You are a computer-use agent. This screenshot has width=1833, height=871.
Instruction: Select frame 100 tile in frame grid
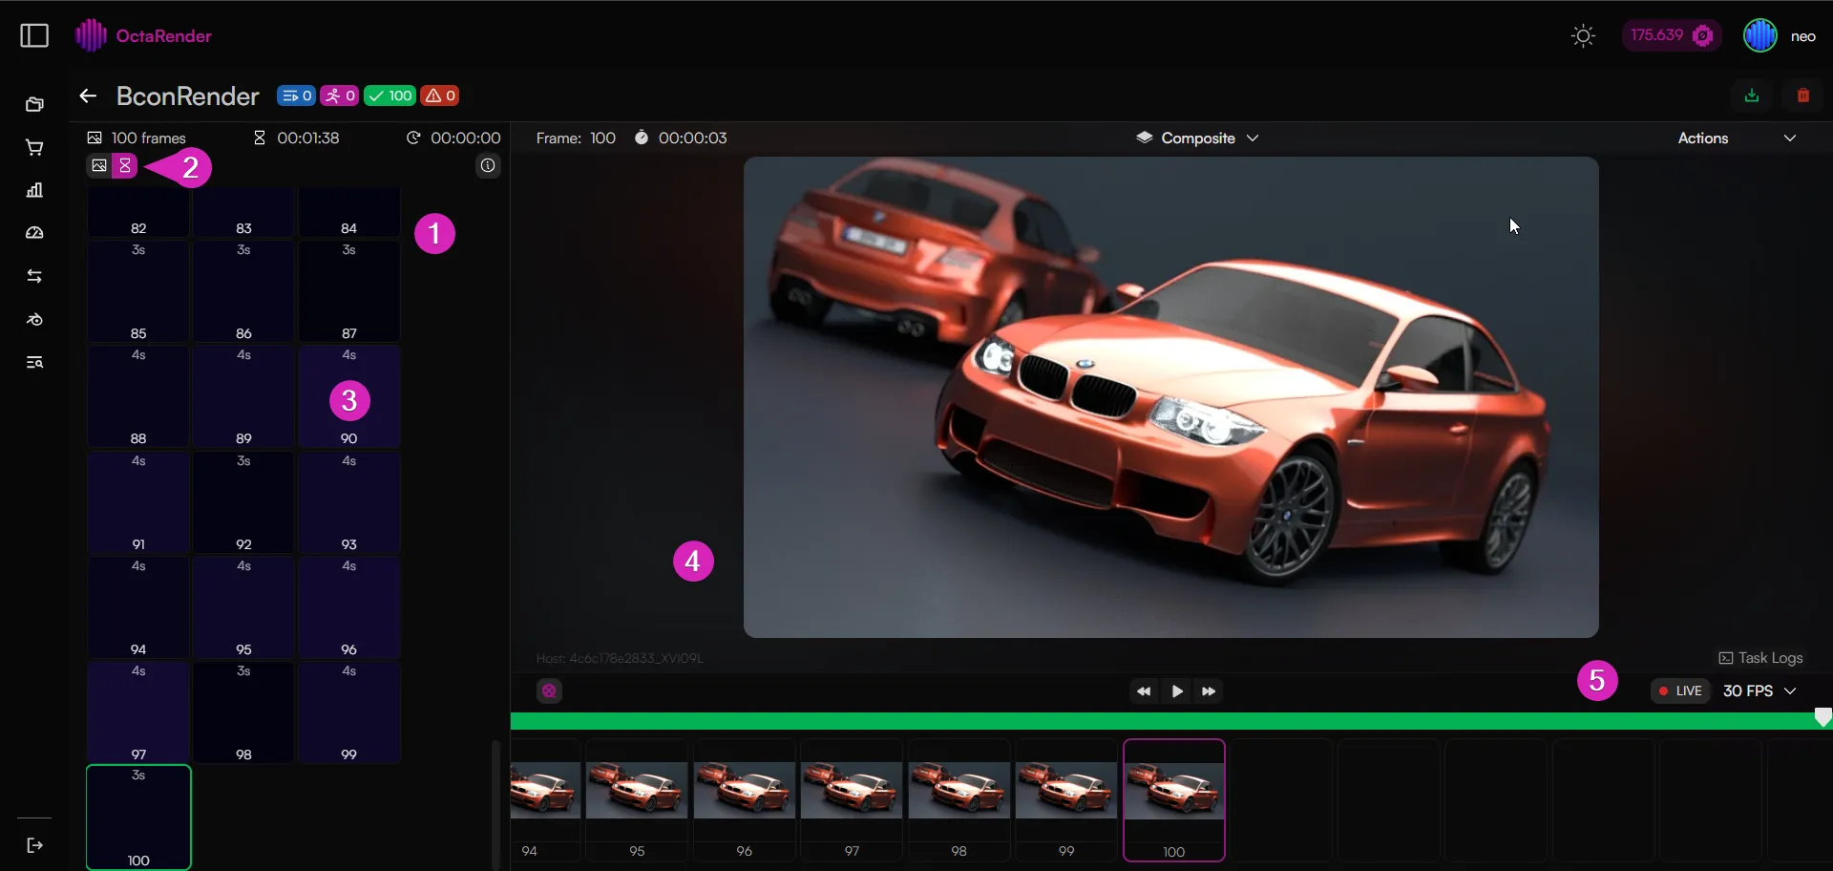tap(138, 818)
